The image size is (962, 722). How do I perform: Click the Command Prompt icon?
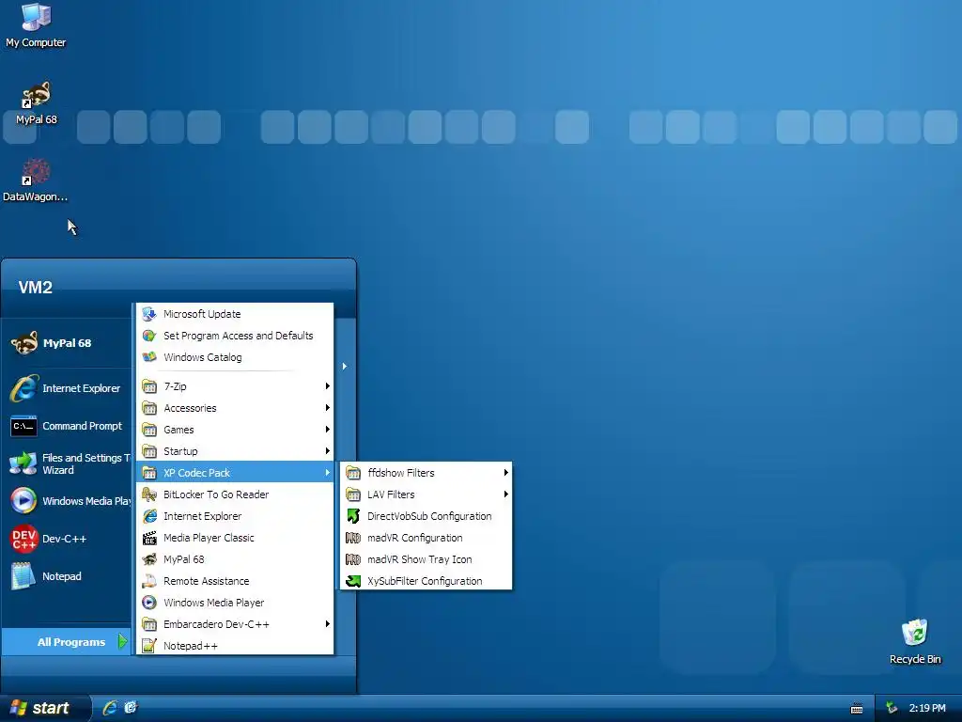[23, 426]
